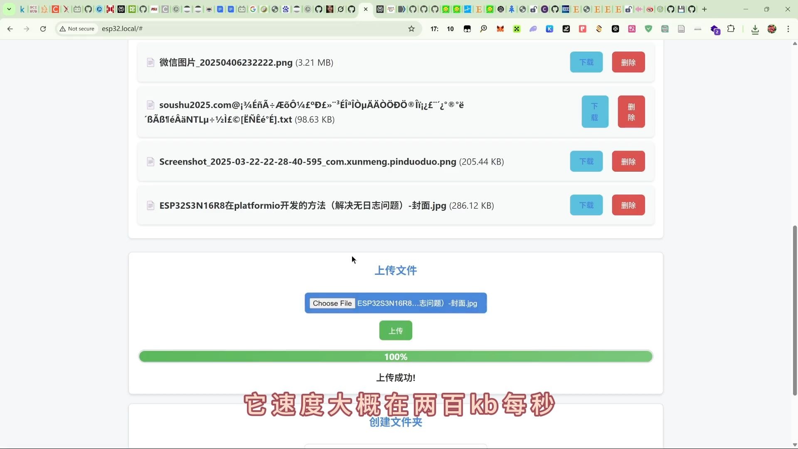The width and height of the screenshot is (798, 449).
Task: Delete 微信图片_20250406232222.png
Action: point(628,62)
